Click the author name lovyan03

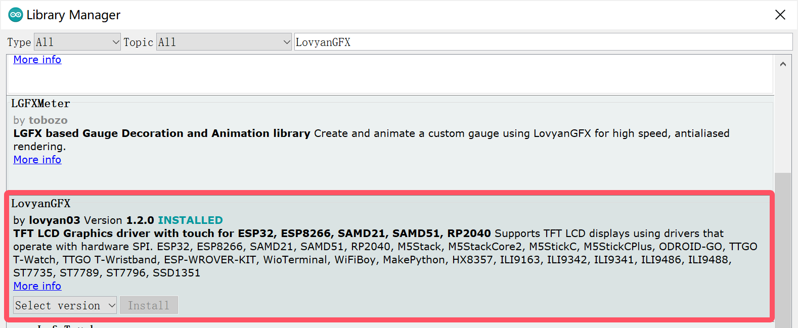55,220
